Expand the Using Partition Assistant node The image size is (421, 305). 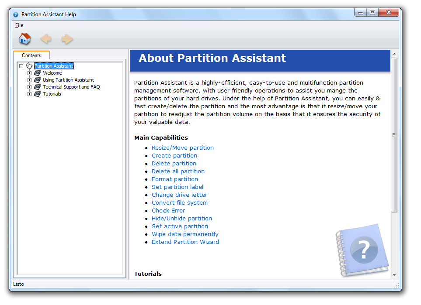tap(30, 80)
